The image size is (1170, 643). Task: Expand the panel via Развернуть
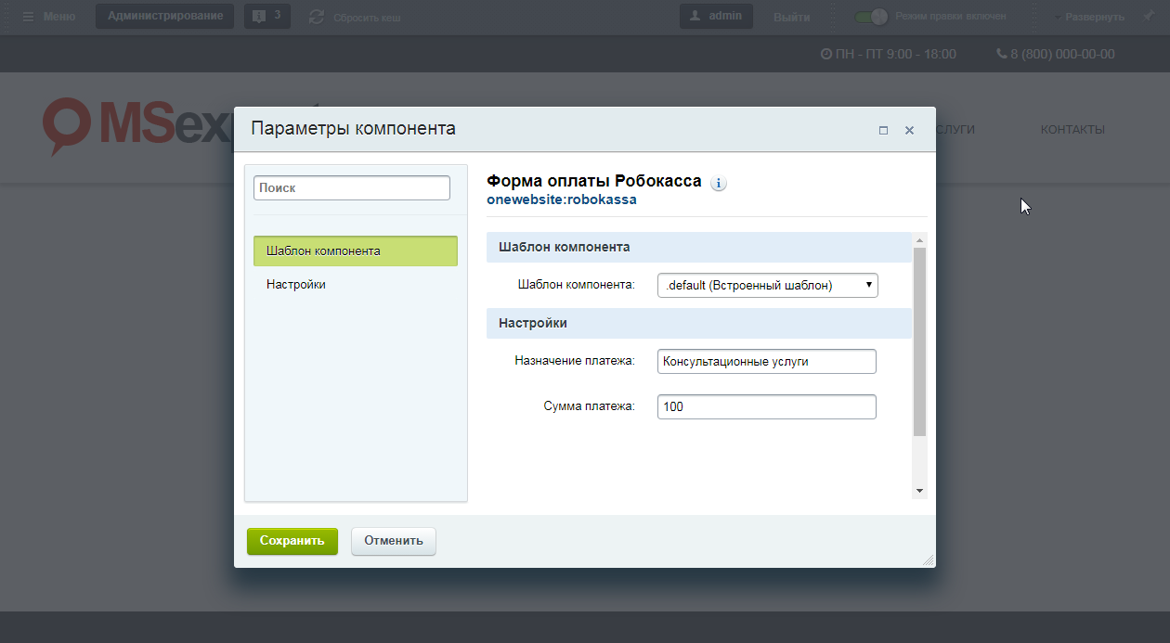point(1092,17)
